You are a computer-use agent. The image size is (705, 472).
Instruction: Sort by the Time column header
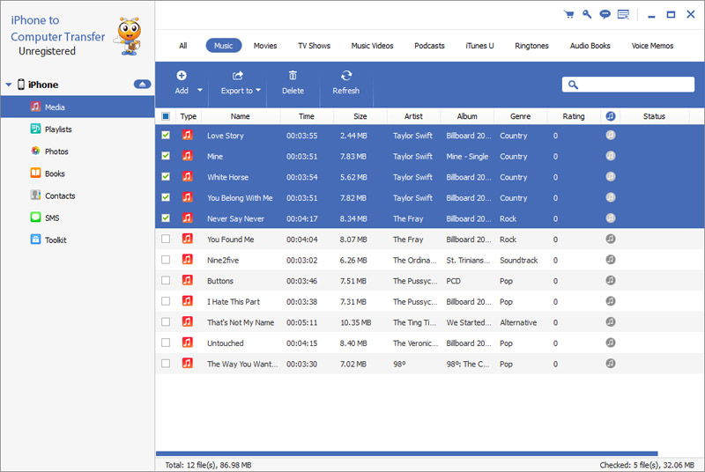[307, 116]
